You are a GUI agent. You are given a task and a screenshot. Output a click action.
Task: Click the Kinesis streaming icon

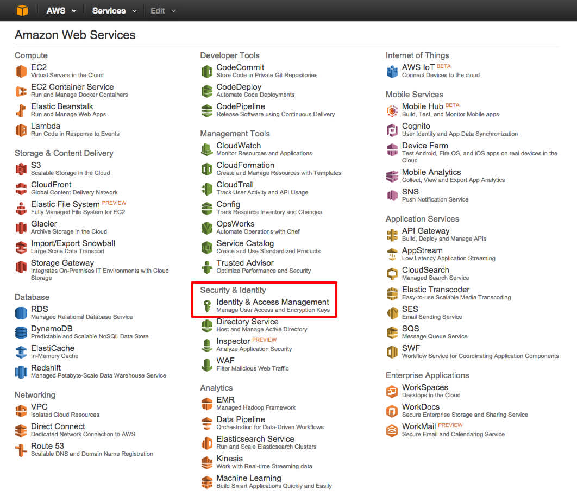pos(206,462)
